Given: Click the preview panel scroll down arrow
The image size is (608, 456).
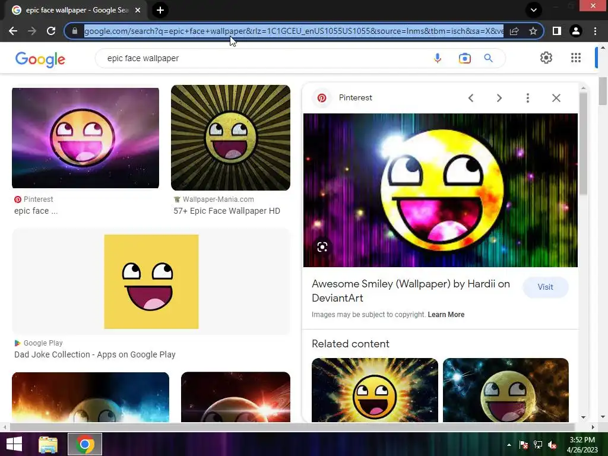Looking at the screenshot, I should [x=583, y=417].
